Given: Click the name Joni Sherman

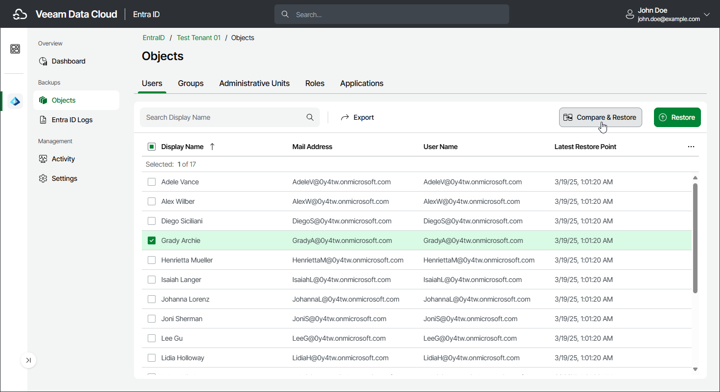Looking at the screenshot, I should pyautogui.click(x=182, y=319).
